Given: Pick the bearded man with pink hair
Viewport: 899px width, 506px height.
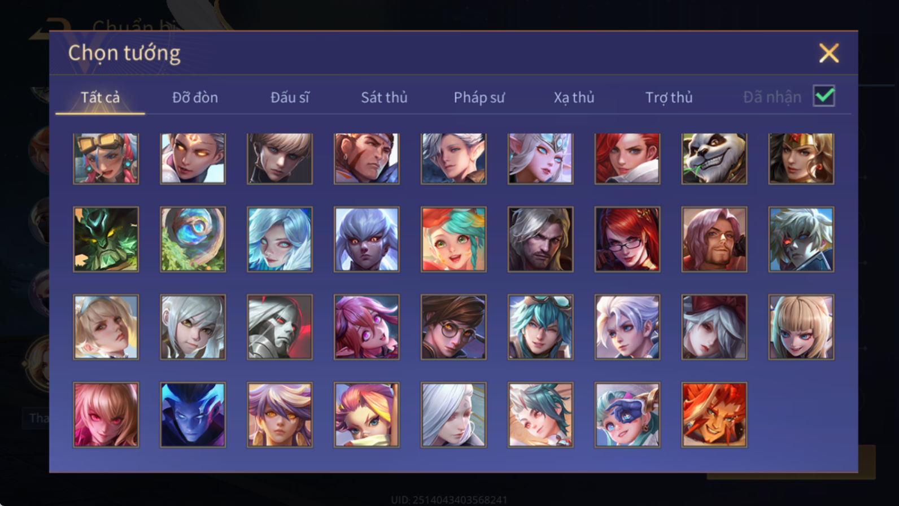Looking at the screenshot, I should (x=714, y=239).
